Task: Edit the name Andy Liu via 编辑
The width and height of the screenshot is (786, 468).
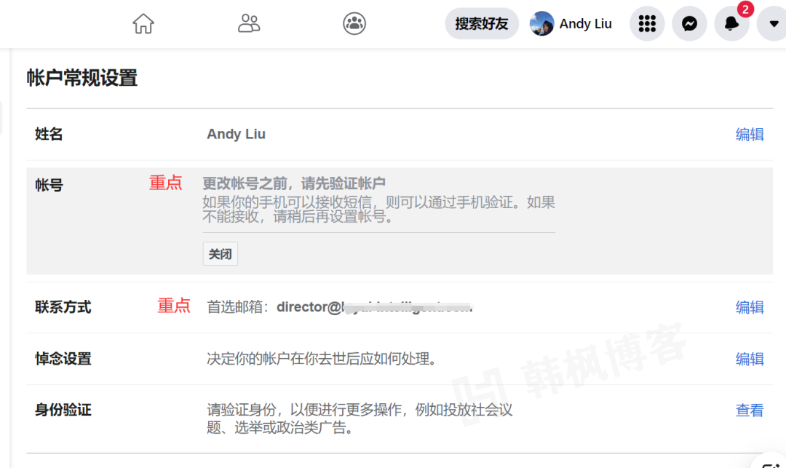Action: coord(750,134)
